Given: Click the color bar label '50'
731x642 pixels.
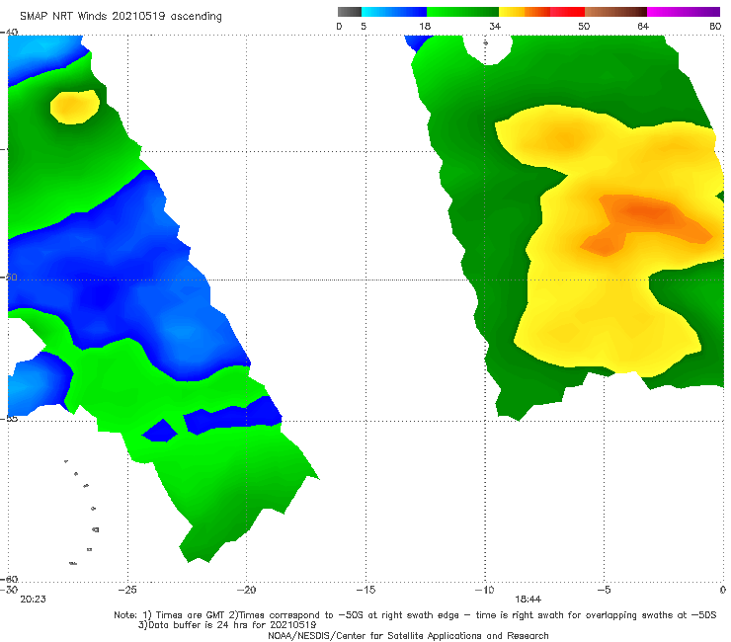Looking at the screenshot, I should coord(584,26).
